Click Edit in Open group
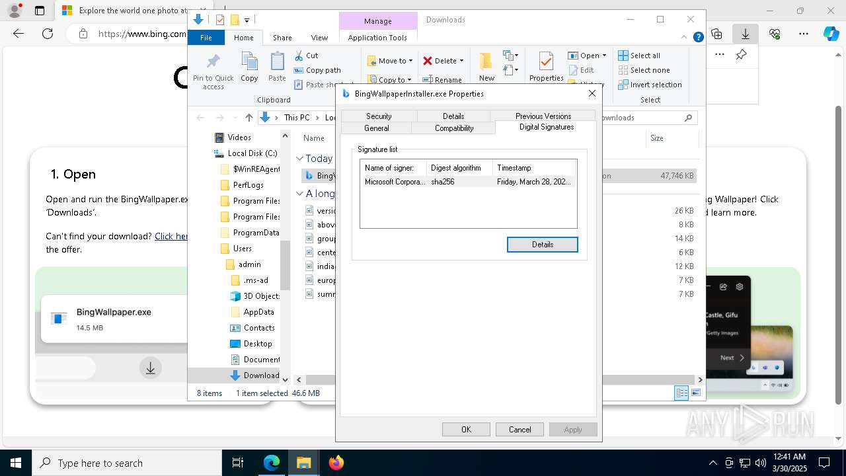 point(581,70)
